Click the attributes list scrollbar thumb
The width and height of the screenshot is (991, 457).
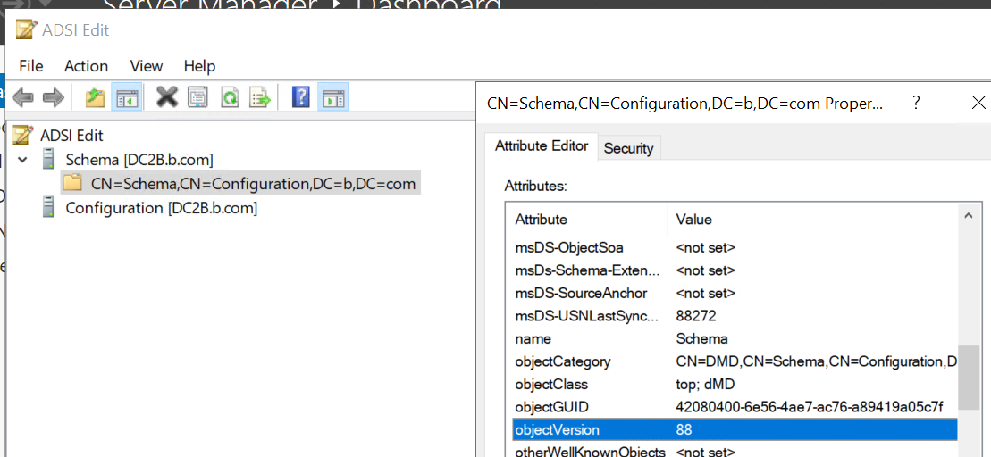pyautogui.click(x=968, y=378)
